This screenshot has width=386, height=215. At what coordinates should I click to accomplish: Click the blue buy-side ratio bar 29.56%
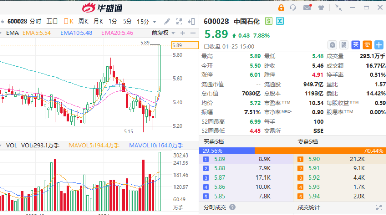226,151
